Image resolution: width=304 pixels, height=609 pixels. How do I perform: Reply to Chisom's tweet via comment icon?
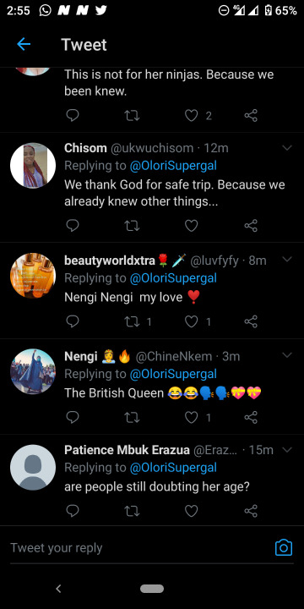(73, 225)
